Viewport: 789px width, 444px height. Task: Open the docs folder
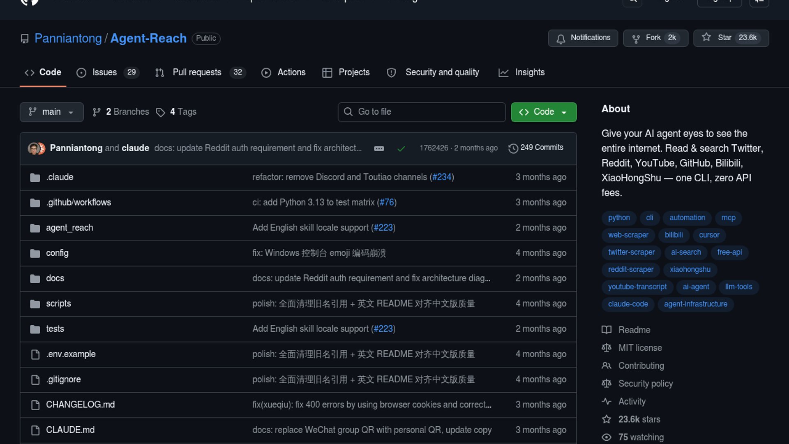pyautogui.click(x=55, y=278)
